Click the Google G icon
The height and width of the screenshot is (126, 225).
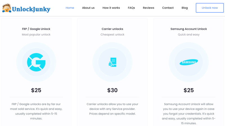tap(36, 62)
